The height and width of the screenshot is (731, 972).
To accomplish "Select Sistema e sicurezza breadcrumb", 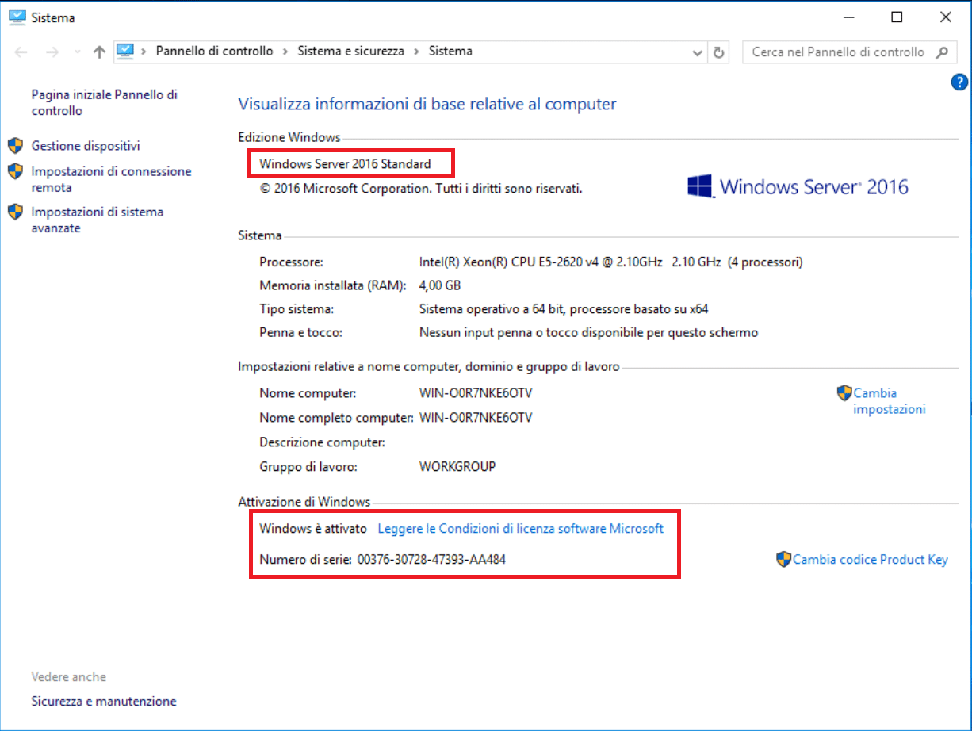I will coord(350,52).
